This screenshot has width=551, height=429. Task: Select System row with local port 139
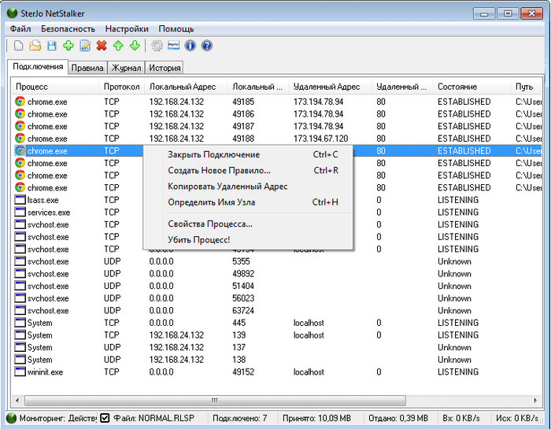tap(277, 335)
